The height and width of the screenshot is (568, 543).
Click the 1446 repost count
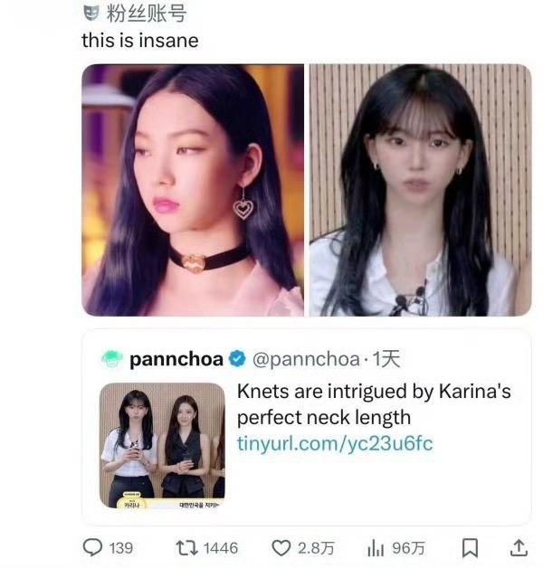[x=221, y=547]
